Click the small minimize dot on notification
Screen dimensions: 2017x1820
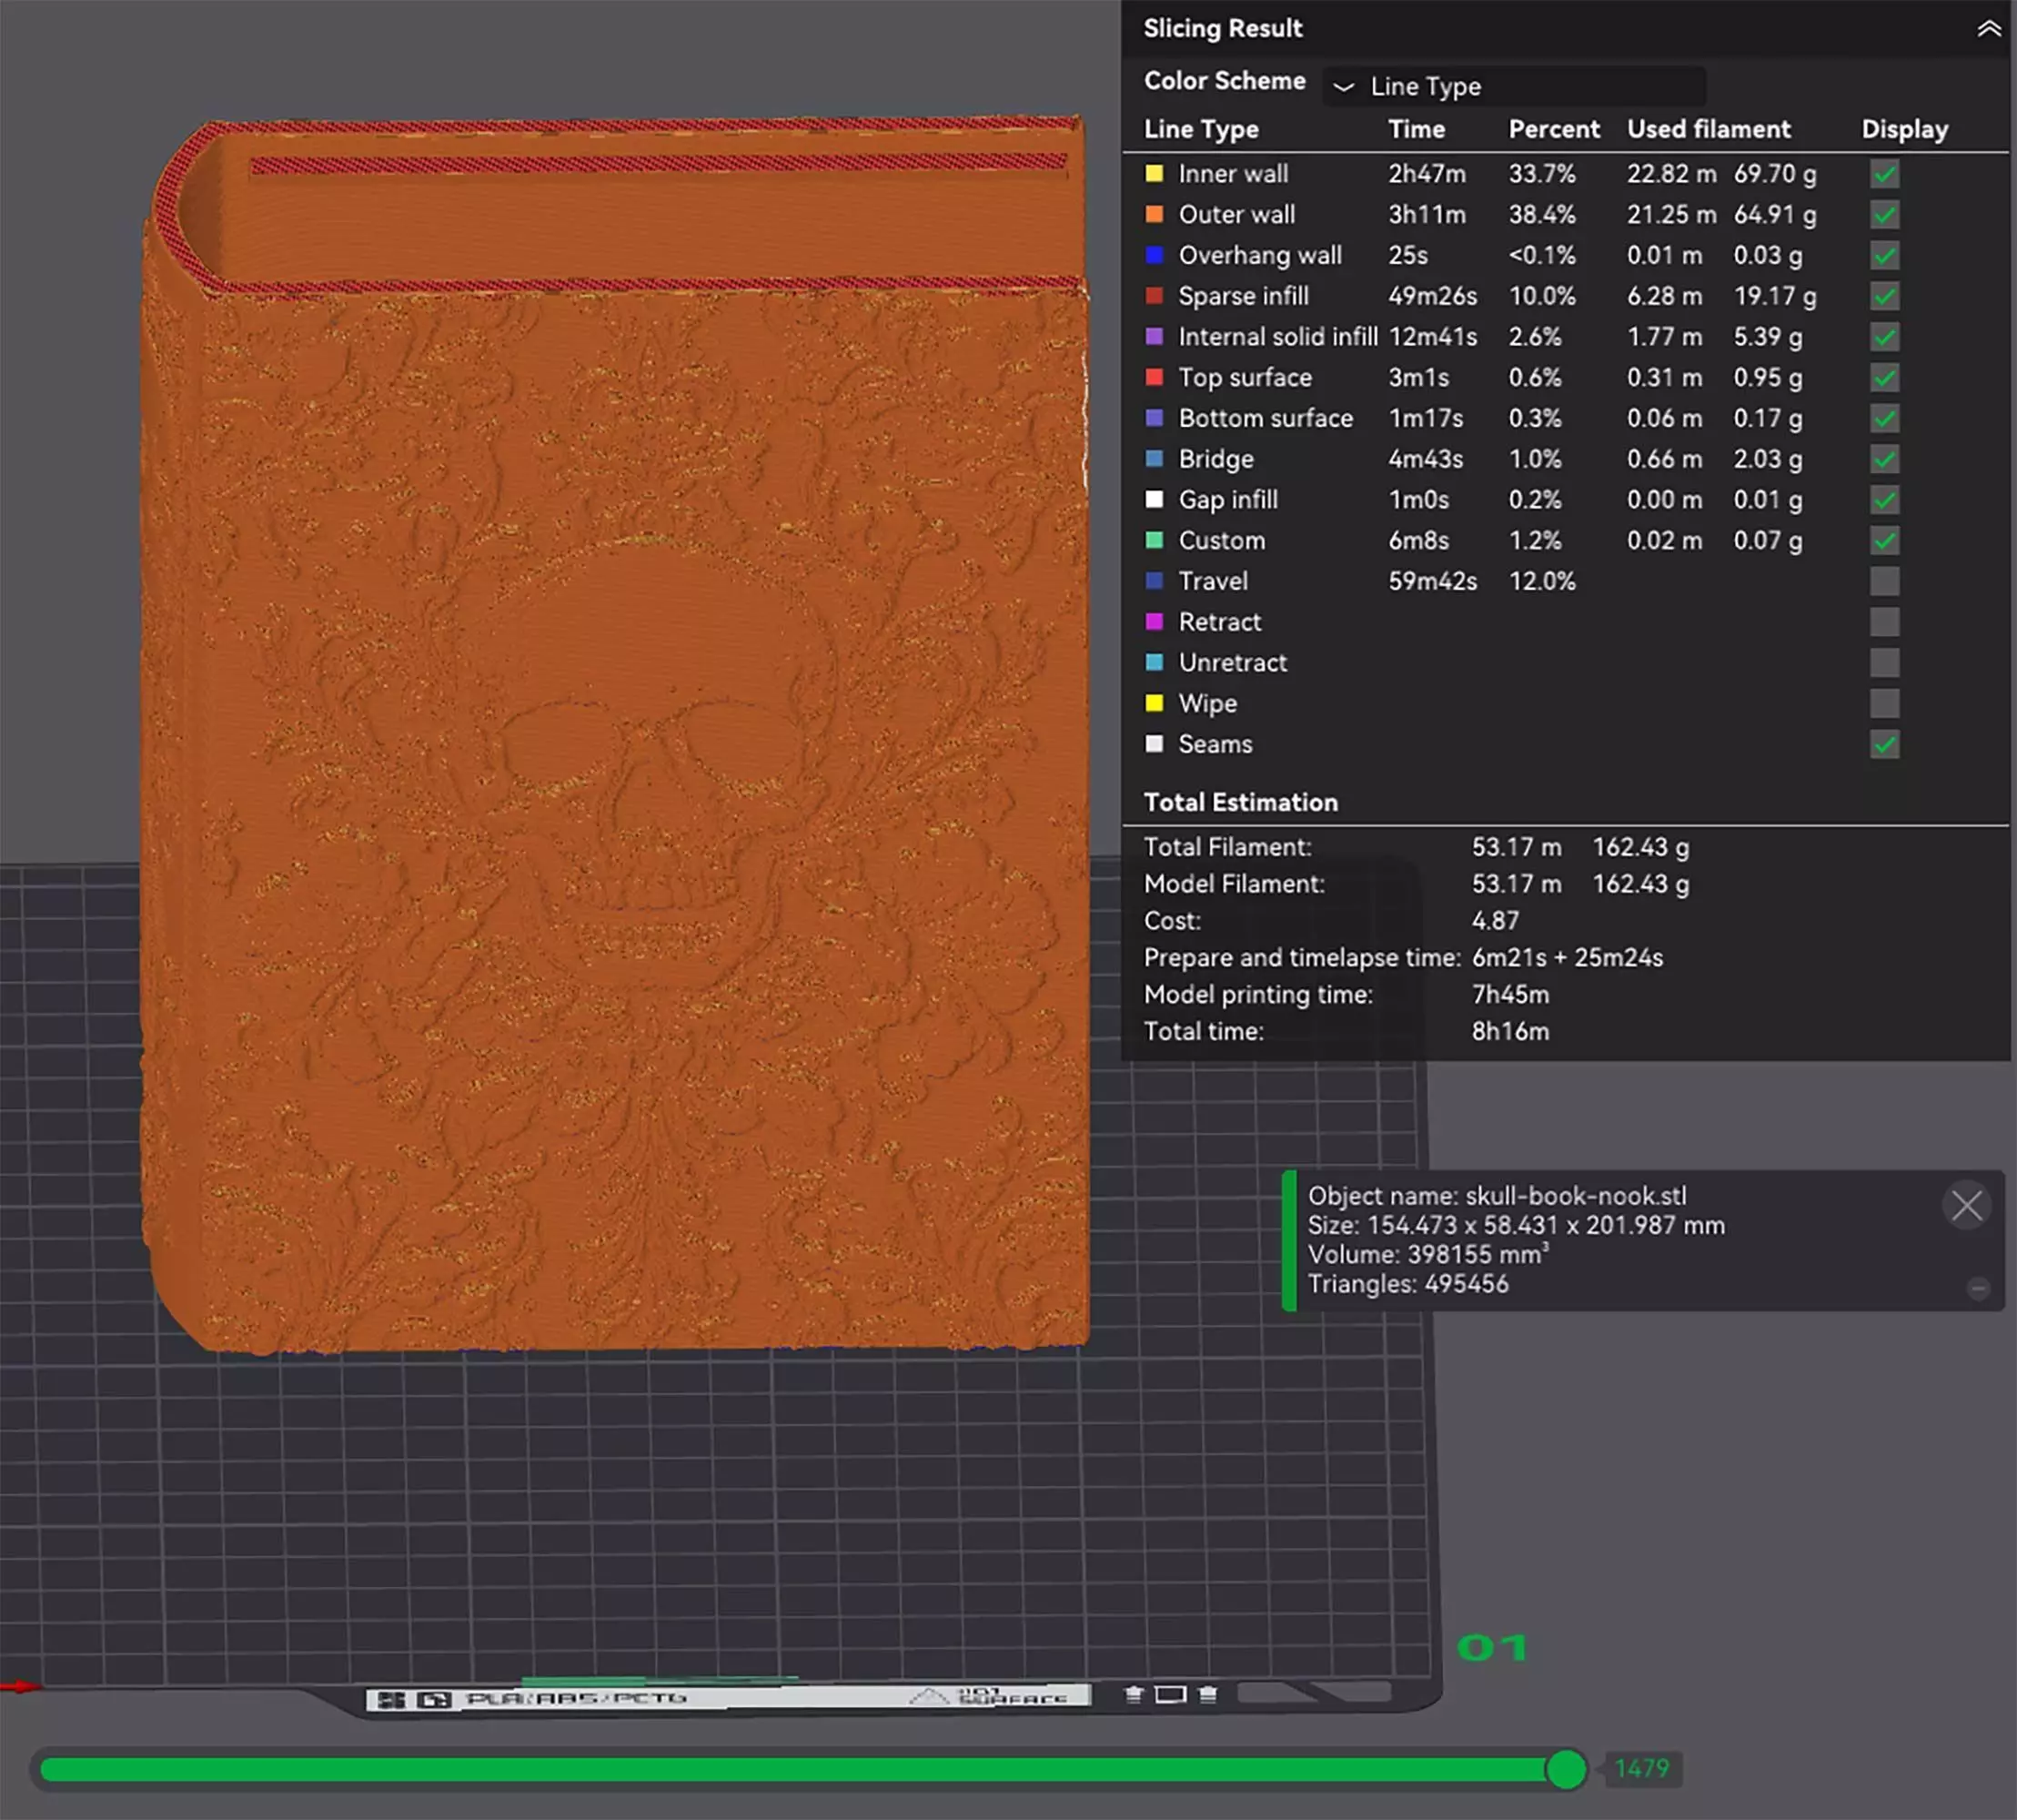click(1978, 1288)
